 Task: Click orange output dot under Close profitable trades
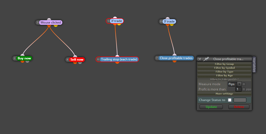[175, 61]
